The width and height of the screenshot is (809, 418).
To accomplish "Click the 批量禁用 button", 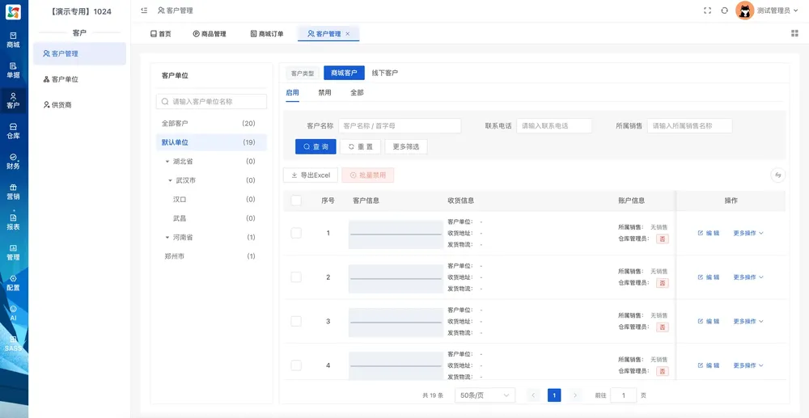I will click(368, 175).
